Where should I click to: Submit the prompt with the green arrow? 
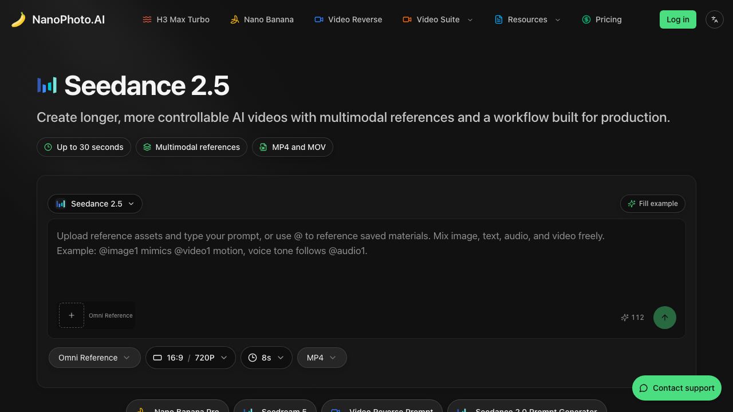[665, 318]
